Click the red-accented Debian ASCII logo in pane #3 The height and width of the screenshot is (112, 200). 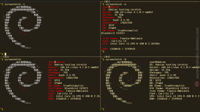(23, 82)
